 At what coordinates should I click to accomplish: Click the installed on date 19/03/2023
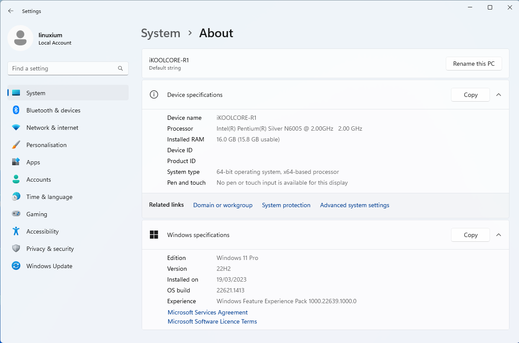pos(231,279)
